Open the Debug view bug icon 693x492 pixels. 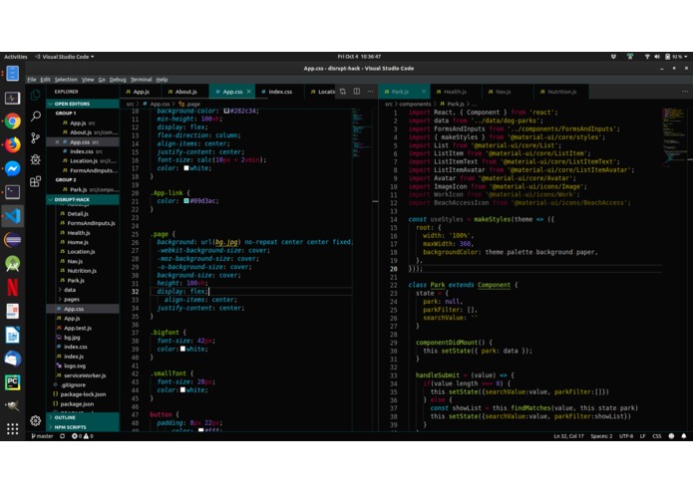coord(35,159)
